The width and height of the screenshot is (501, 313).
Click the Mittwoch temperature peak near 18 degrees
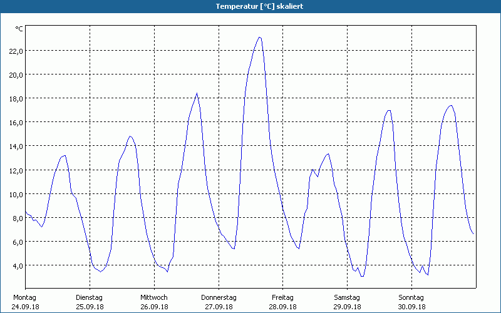coord(197,93)
